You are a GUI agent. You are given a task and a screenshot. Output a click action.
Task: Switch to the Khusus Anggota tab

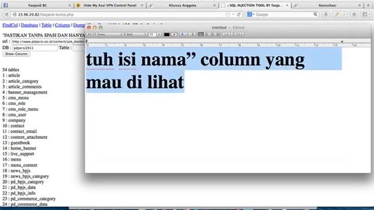pos(182,5)
